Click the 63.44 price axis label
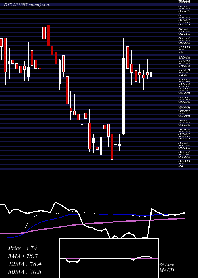The image size is (198, 278). 185,116
